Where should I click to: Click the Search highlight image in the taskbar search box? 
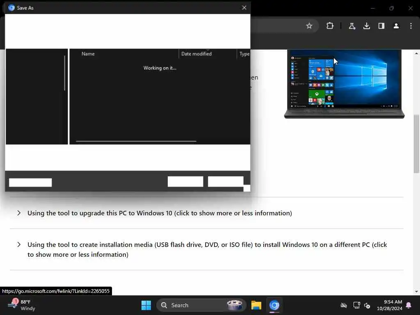point(234,305)
